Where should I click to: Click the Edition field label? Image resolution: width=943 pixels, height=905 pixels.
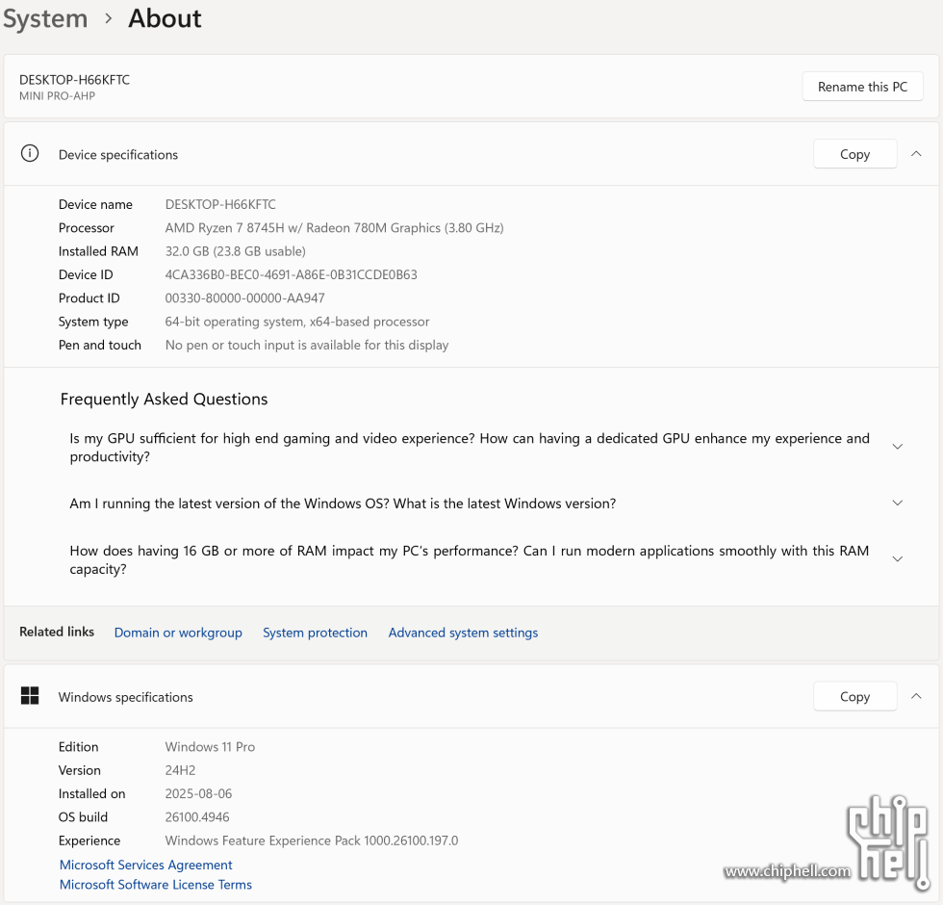point(78,747)
